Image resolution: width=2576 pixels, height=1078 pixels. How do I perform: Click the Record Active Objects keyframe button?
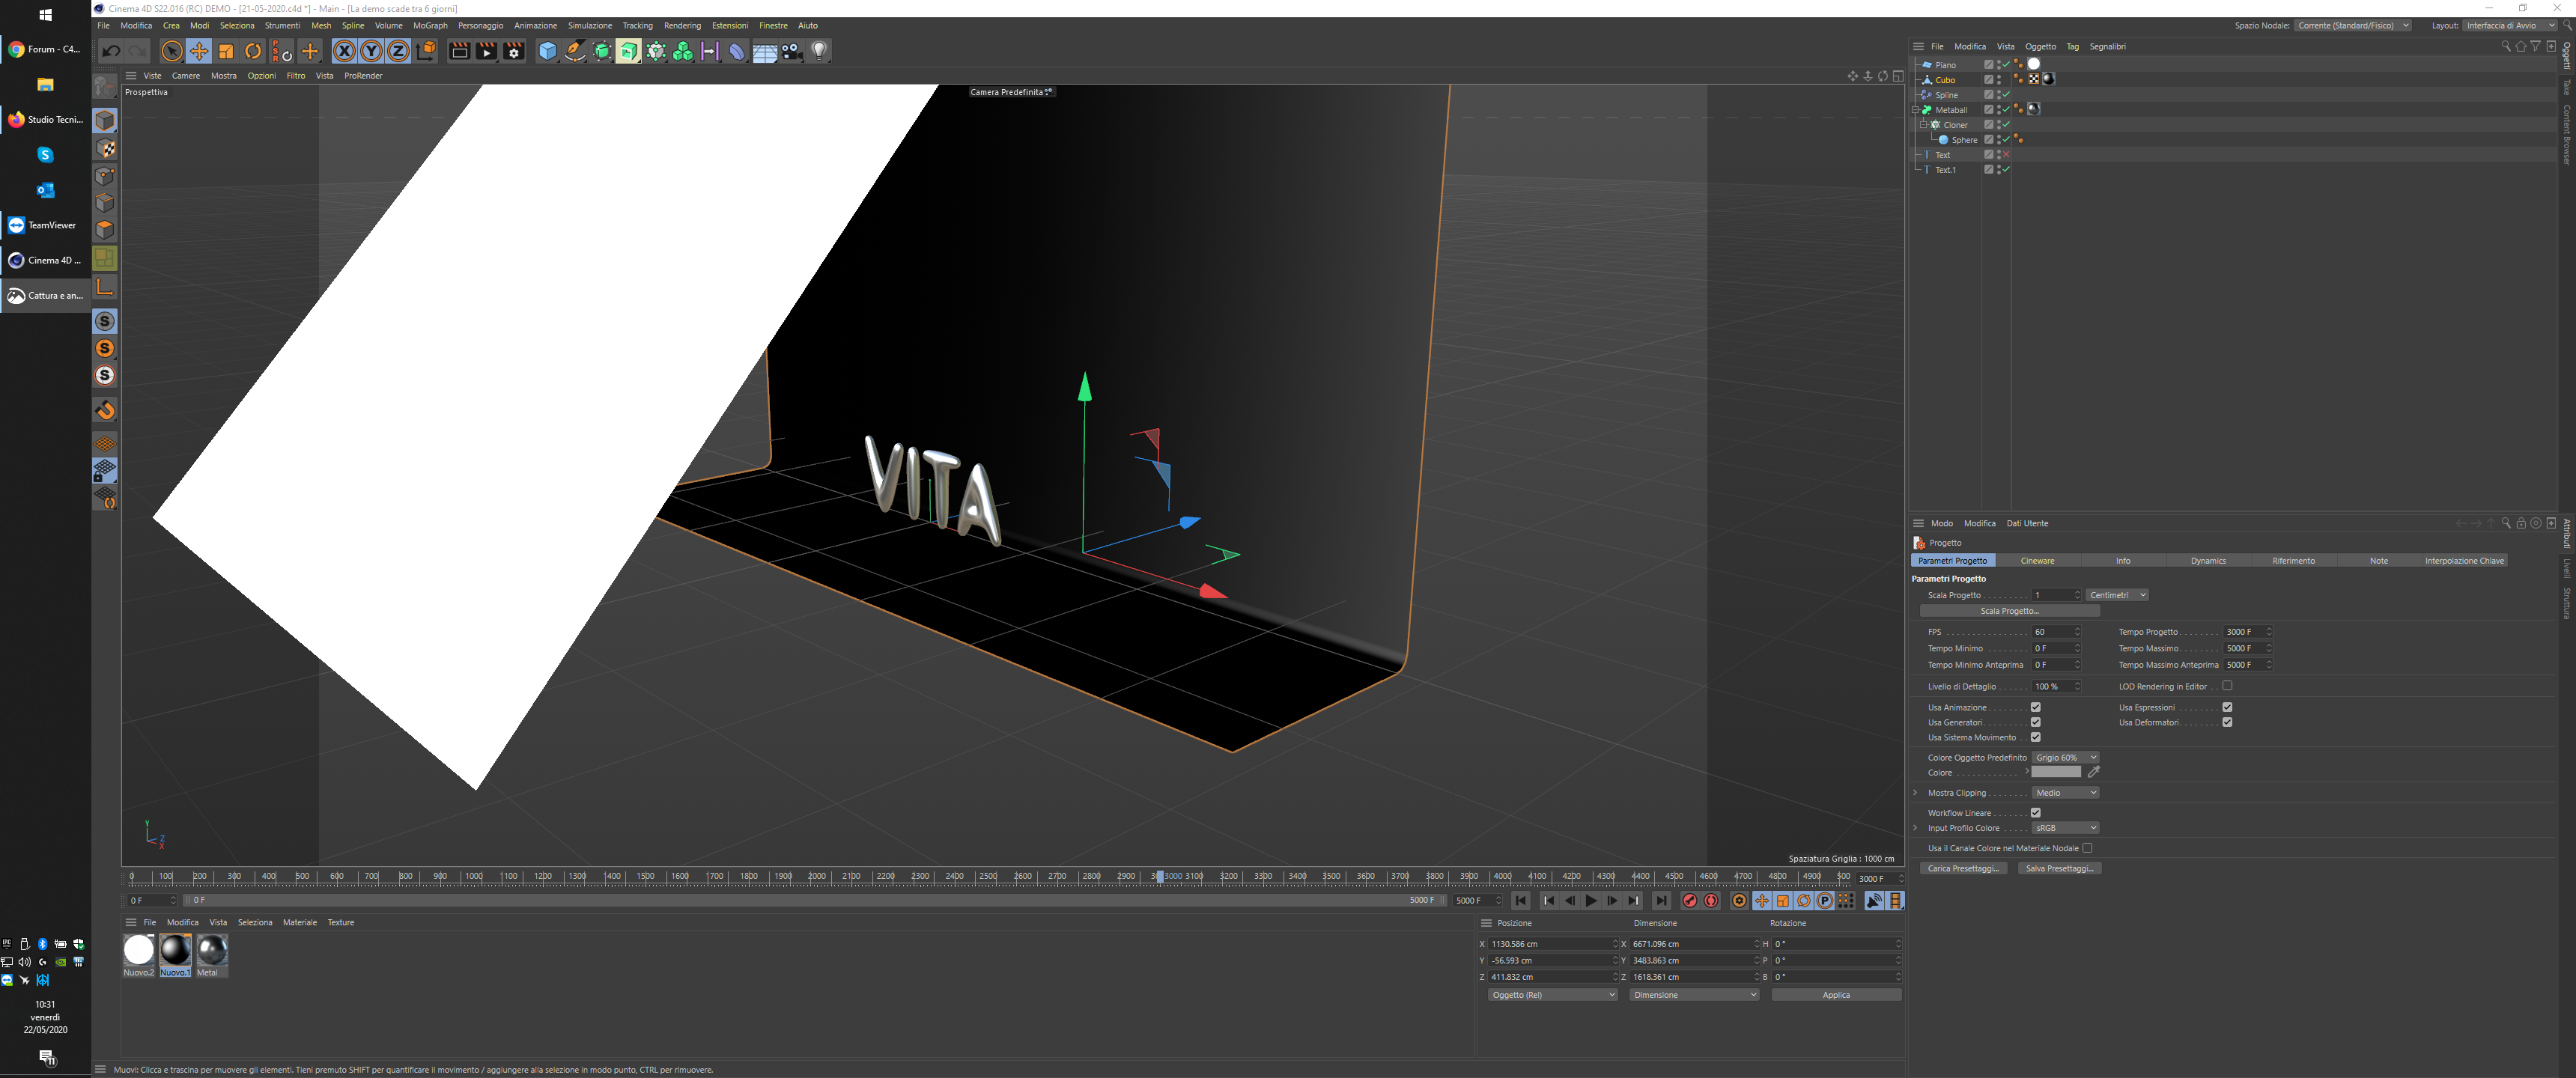pyautogui.click(x=1690, y=901)
